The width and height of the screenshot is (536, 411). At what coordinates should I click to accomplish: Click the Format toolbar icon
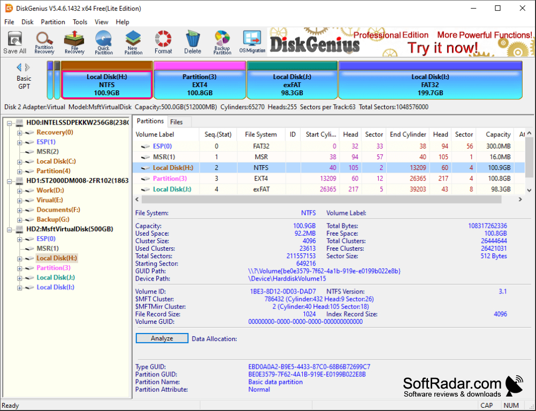(x=163, y=42)
